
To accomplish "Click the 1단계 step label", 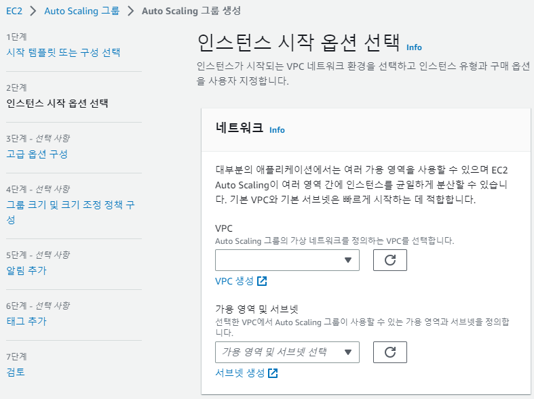I will (x=16, y=37).
